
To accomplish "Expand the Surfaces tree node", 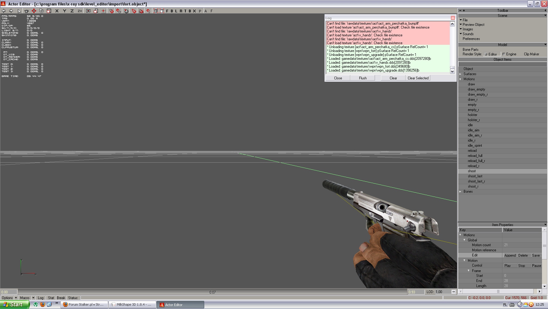I will click(x=460, y=74).
